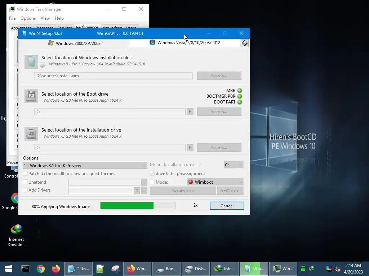Click the Applying Windows Image progress bar
This screenshot has height=276, width=369.
click(x=138, y=206)
